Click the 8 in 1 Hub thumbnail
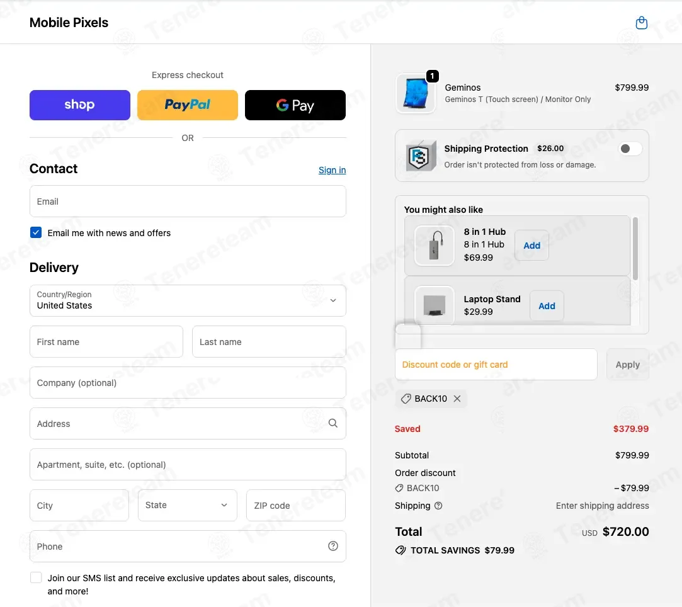This screenshot has height=607, width=682. (434, 245)
